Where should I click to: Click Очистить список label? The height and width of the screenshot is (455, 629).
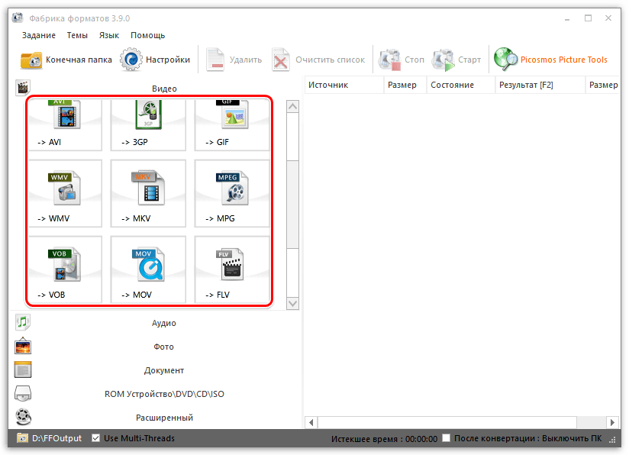(x=330, y=60)
